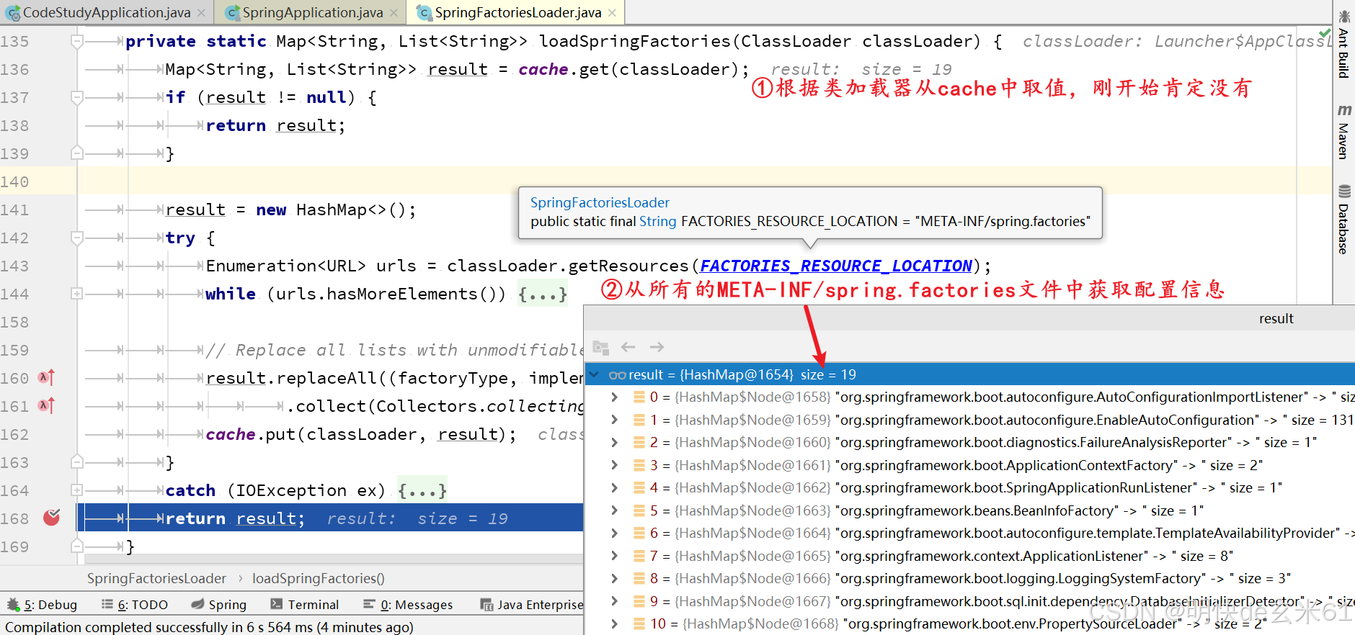Click the cache field on line 162
1355x635 pixels.
click(231, 434)
